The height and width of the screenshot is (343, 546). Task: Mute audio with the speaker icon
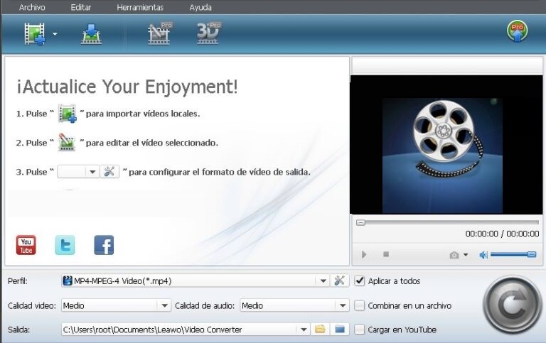483,255
